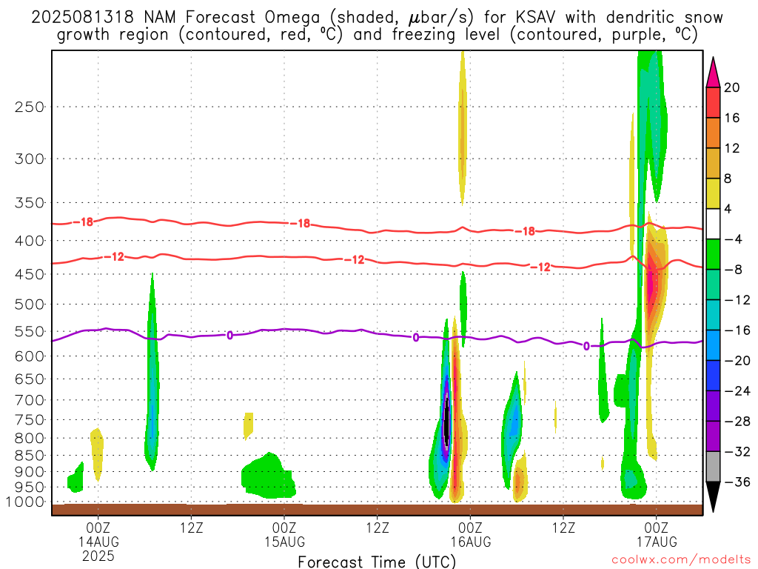Click the 12Z label after 16AUG
758x569 pixels.
pos(563,528)
